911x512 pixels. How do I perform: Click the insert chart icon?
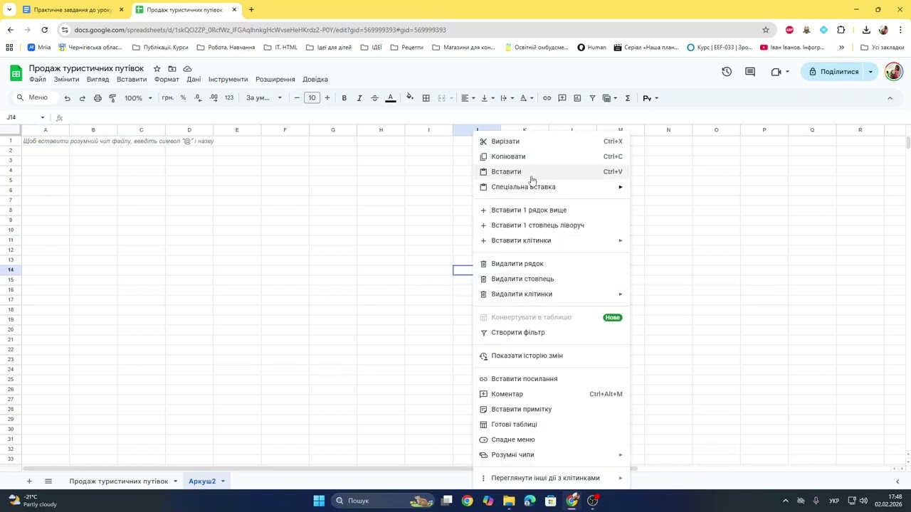point(577,98)
